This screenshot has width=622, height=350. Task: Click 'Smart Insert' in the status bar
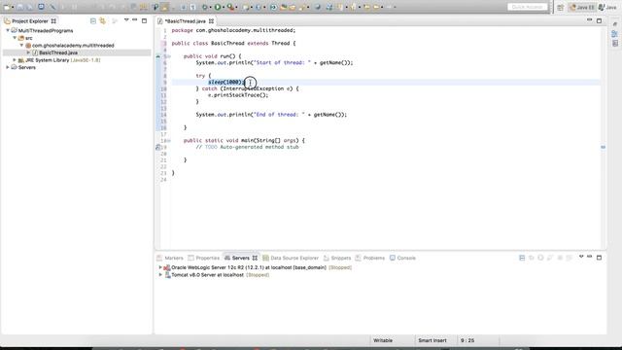click(x=432, y=340)
